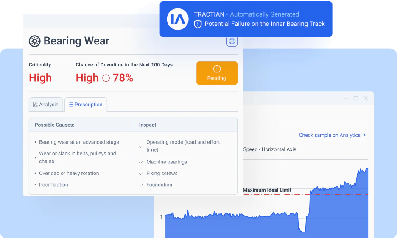The height and width of the screenshot is (238, 397).
Task: Click the TRACTIAN name in notification
Action: [x=209, y=14]
